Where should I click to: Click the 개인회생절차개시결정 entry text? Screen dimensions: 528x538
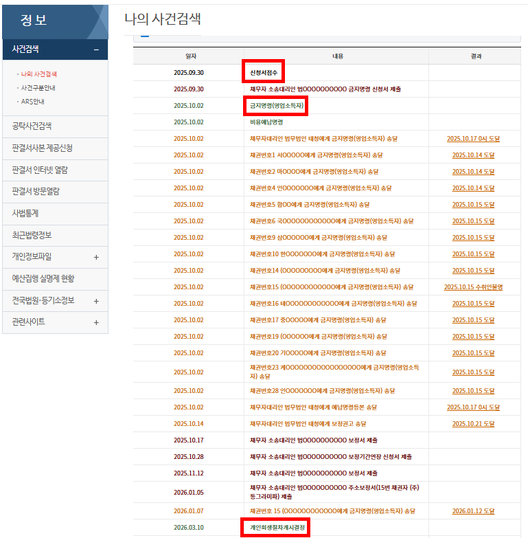click(x=277, y=528)
